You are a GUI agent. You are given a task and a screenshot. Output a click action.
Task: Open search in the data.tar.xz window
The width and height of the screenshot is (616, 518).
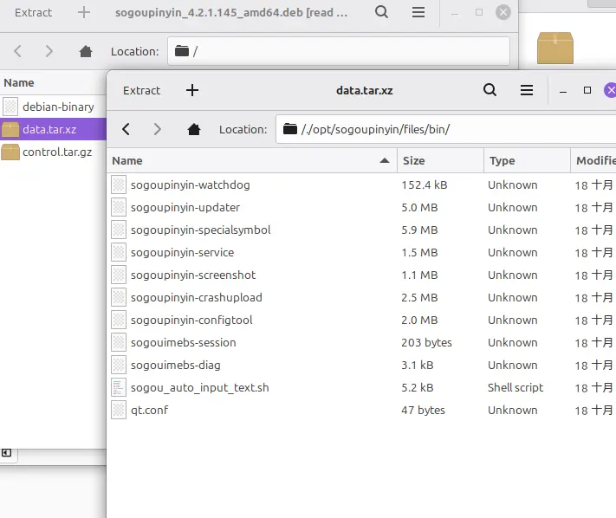coord(490,90)
